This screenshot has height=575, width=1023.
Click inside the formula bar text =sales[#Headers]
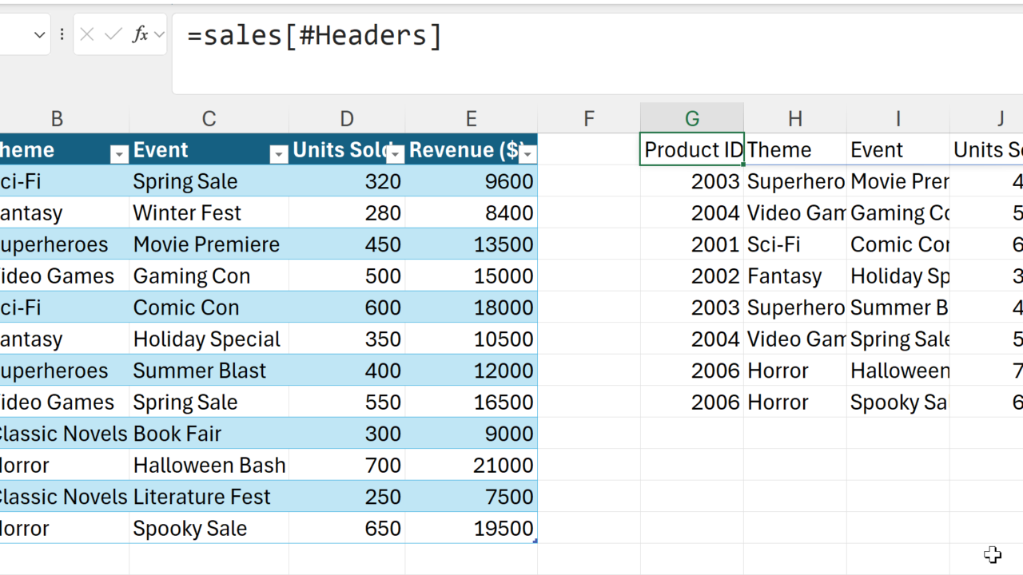pyautogui.click(x=315, y=36)
